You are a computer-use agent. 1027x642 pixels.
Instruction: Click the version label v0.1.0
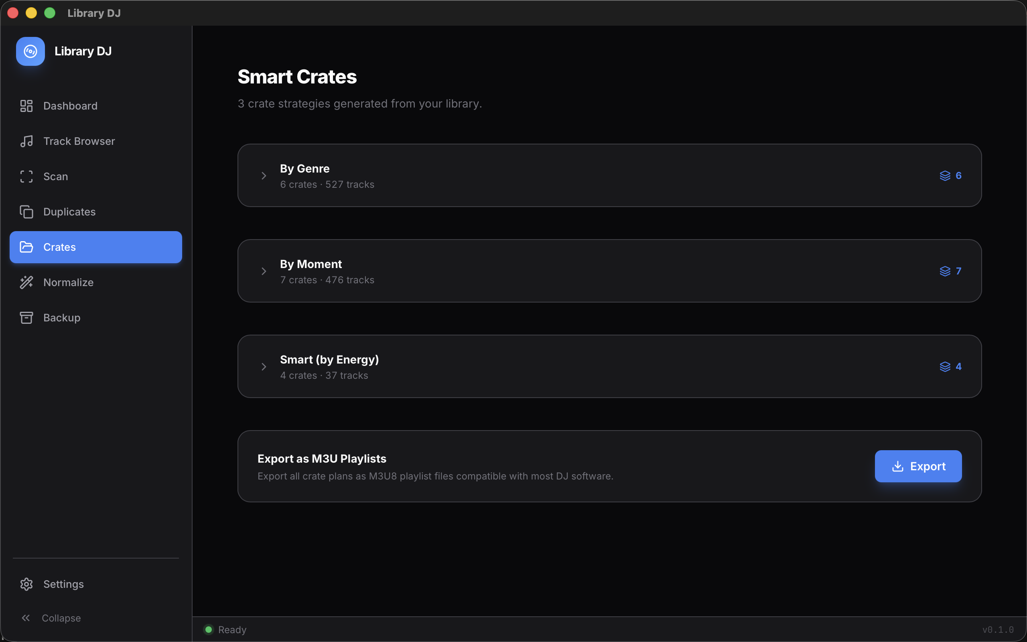pos(998,629)
